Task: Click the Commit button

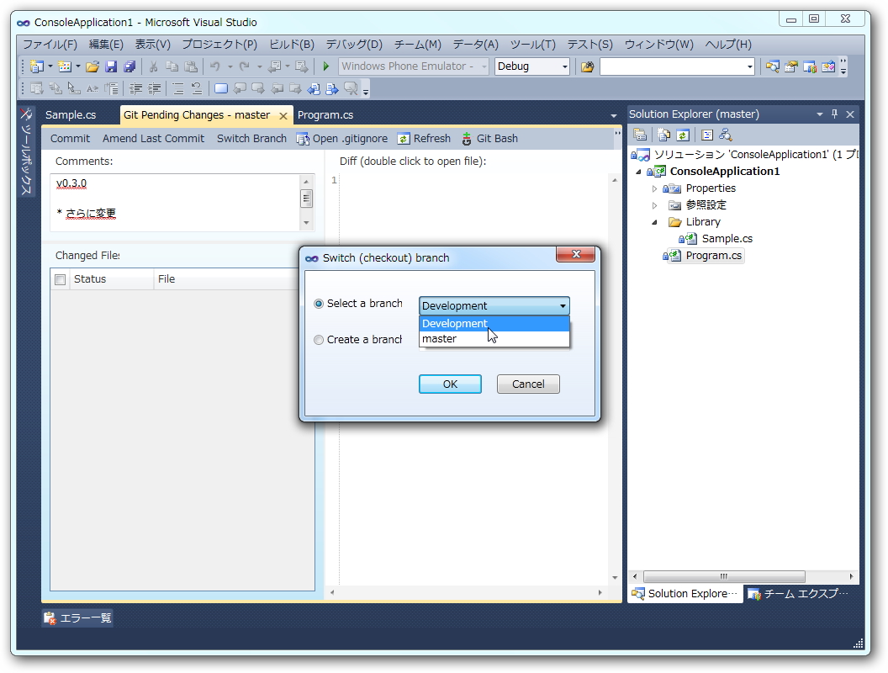Action: 71,139
